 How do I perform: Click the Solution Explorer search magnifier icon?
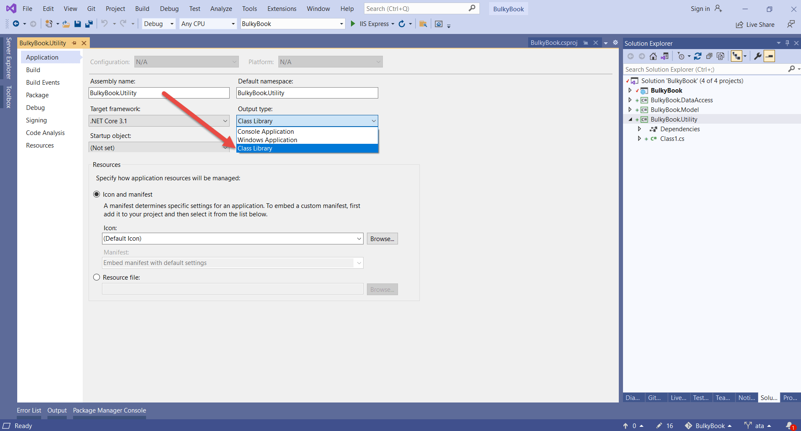tap(791, 69)
